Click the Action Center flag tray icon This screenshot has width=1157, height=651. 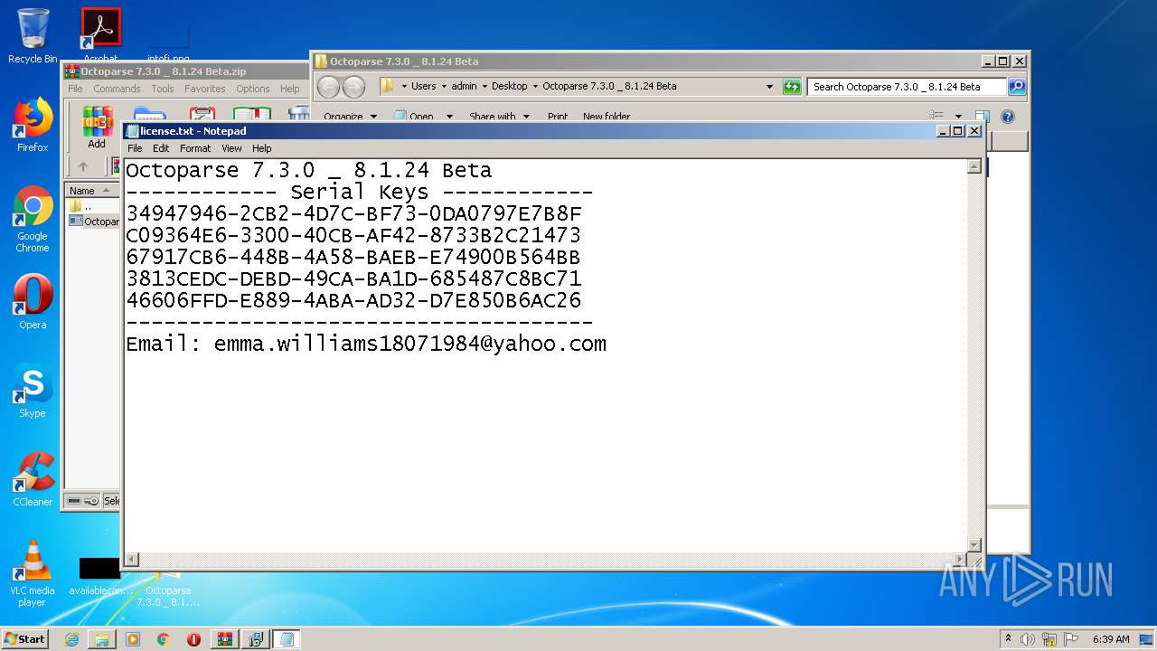1072,639
